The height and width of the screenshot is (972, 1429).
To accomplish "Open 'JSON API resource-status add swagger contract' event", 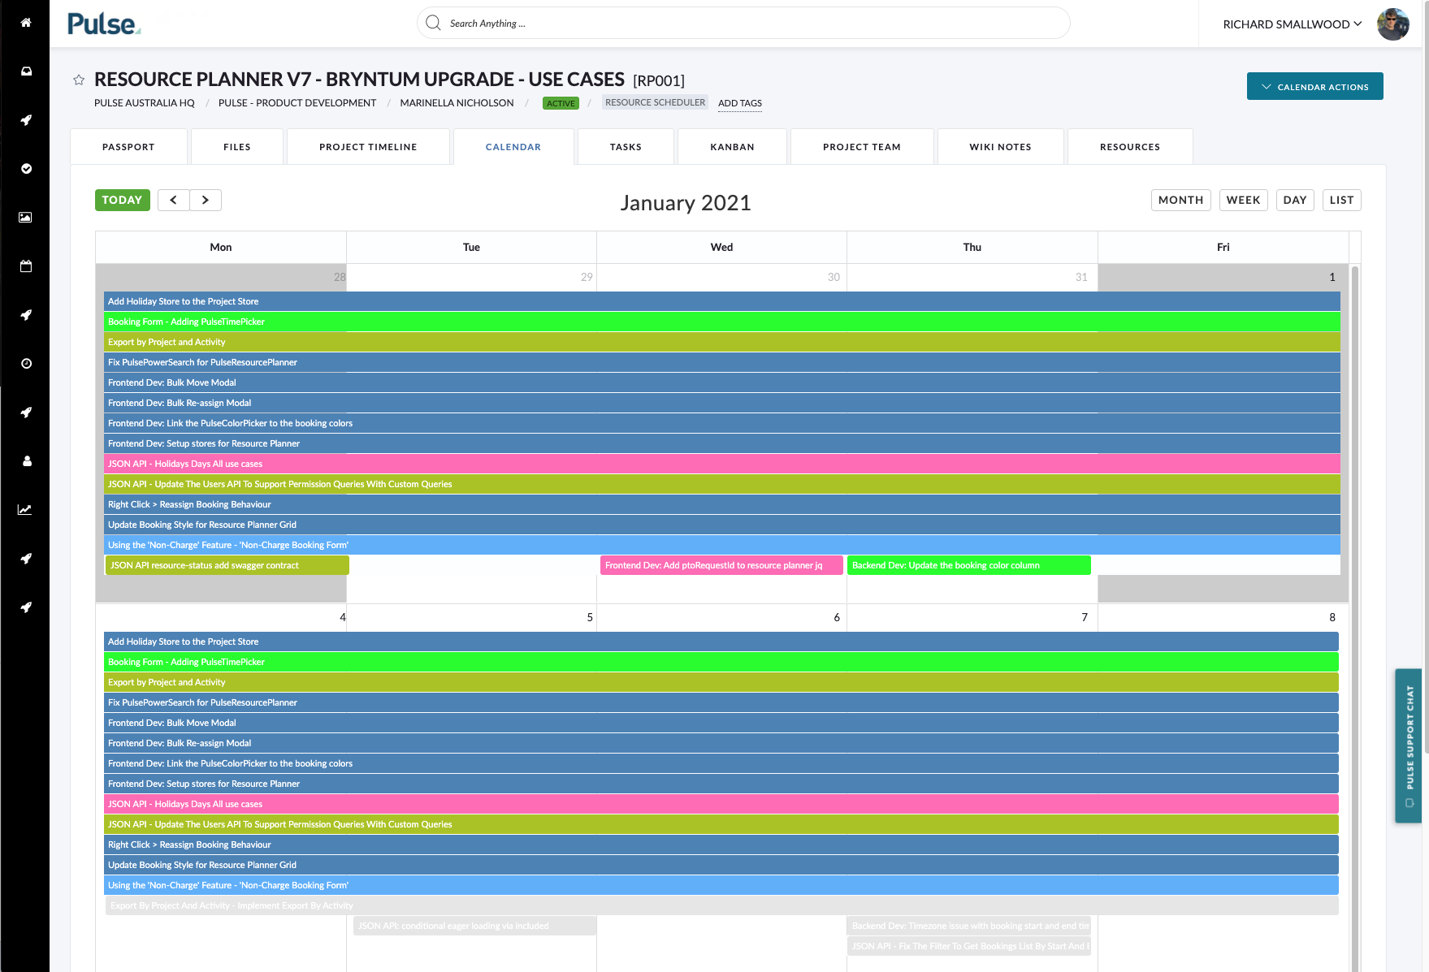I will click(227, 565).
